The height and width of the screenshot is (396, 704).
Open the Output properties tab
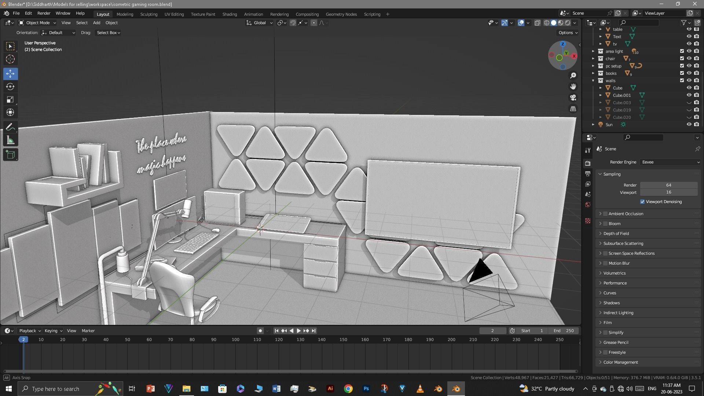[588, 173]
